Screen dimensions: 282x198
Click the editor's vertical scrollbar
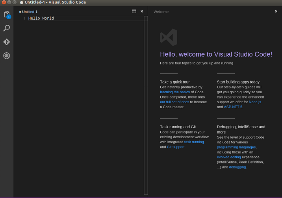click(x=146, y=105)
